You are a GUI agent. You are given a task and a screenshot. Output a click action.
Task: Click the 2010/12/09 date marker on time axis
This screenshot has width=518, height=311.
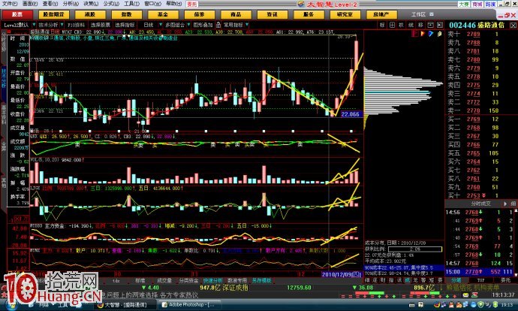pos(342,274)
